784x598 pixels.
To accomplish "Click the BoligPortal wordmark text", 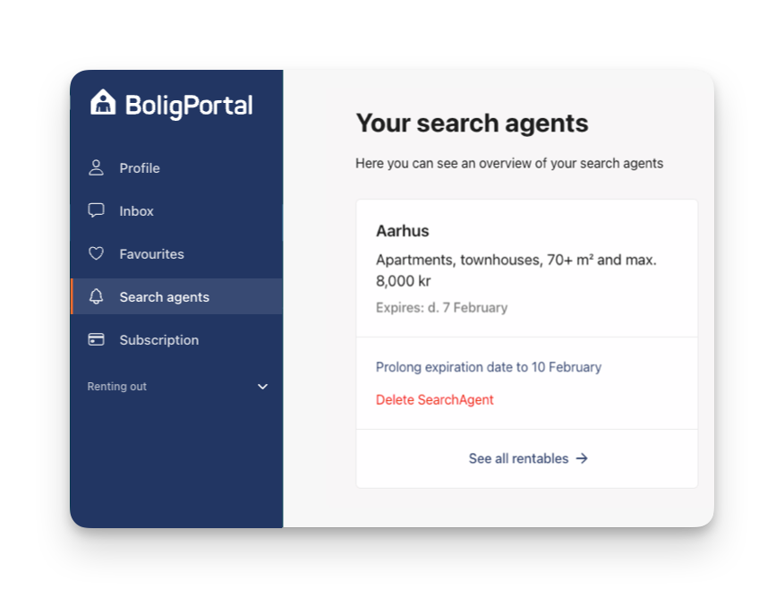I will click(189, 105).
